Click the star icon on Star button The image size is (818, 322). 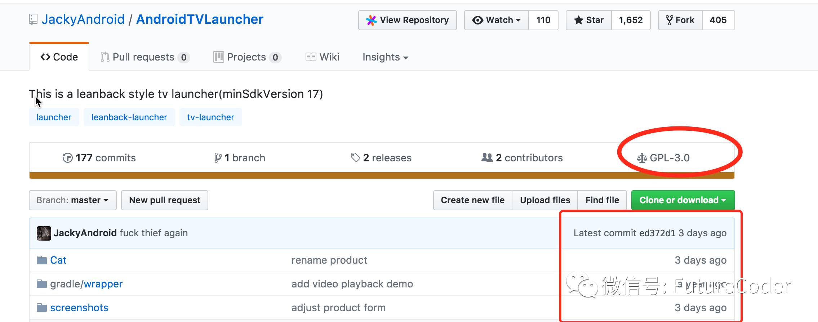click(x=579, y=20)
